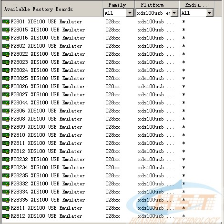Image resolution: width=224 pixels, height=224 pixels.
Task: Click the F2812 XDS100 board icon
Action: click(x=6, y=151)
